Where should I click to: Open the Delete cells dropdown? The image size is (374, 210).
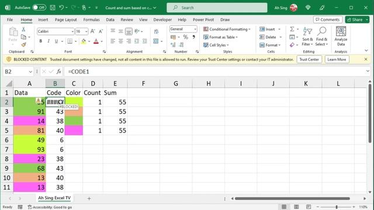tap(271, 37)
